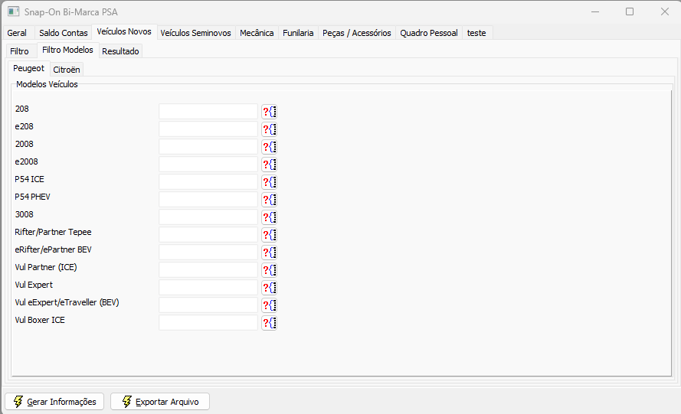Viewport: 681px width, 414px height.
Task: Focus the Vul Boxer ICE input field
Action: point(208,322)
